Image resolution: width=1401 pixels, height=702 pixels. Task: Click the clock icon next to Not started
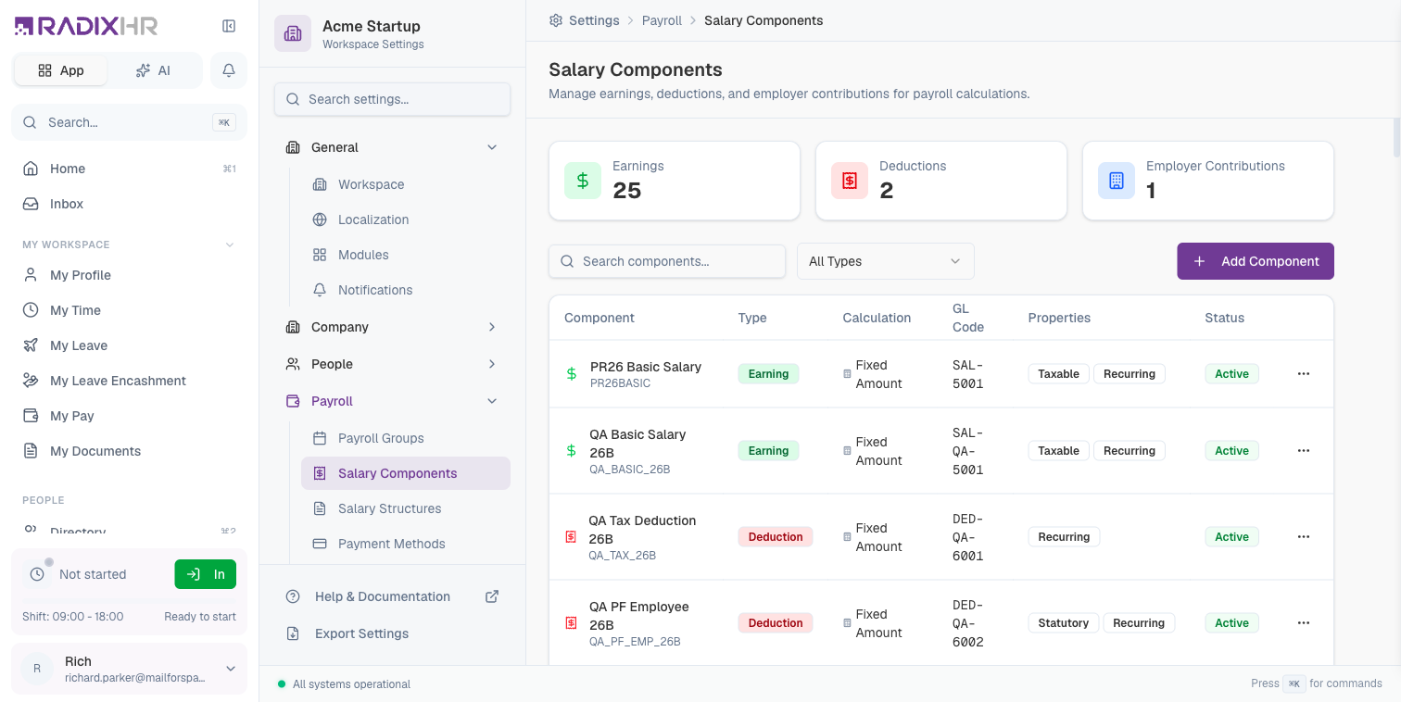[37, 574]
